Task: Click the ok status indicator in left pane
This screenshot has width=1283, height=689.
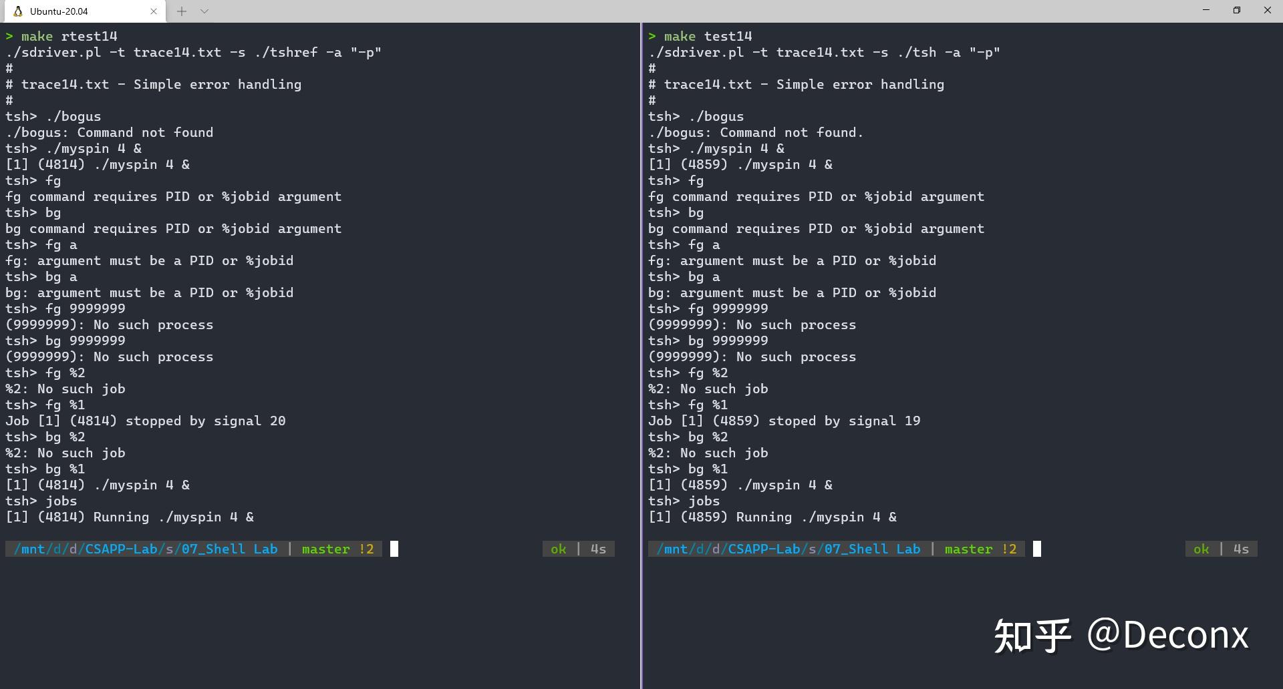Action: (x=558, y=549)
